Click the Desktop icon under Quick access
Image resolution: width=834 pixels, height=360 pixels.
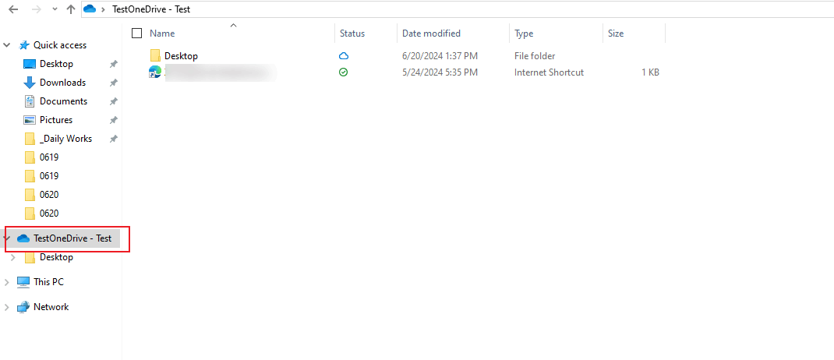[30, 64]
